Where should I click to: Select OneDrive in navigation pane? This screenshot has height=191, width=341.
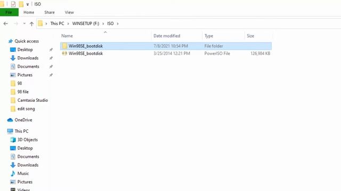click(x=23, y=120)
